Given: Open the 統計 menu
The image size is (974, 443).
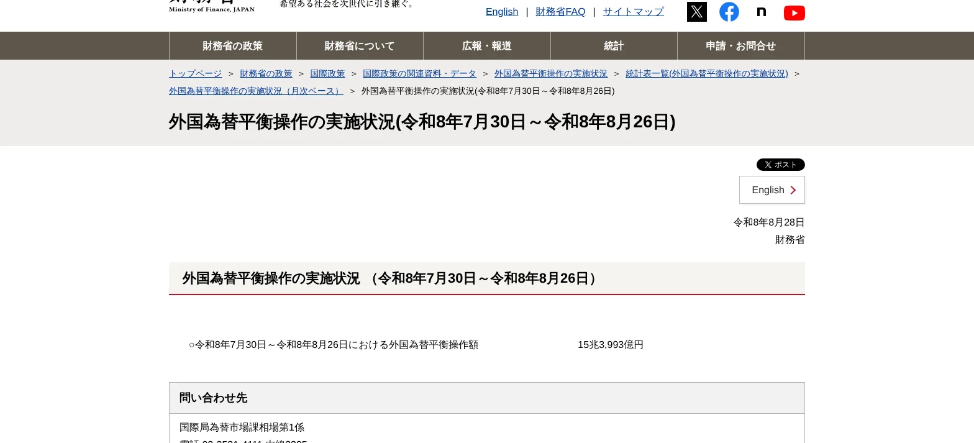Looking at the screenshot, I should [614, 46].
